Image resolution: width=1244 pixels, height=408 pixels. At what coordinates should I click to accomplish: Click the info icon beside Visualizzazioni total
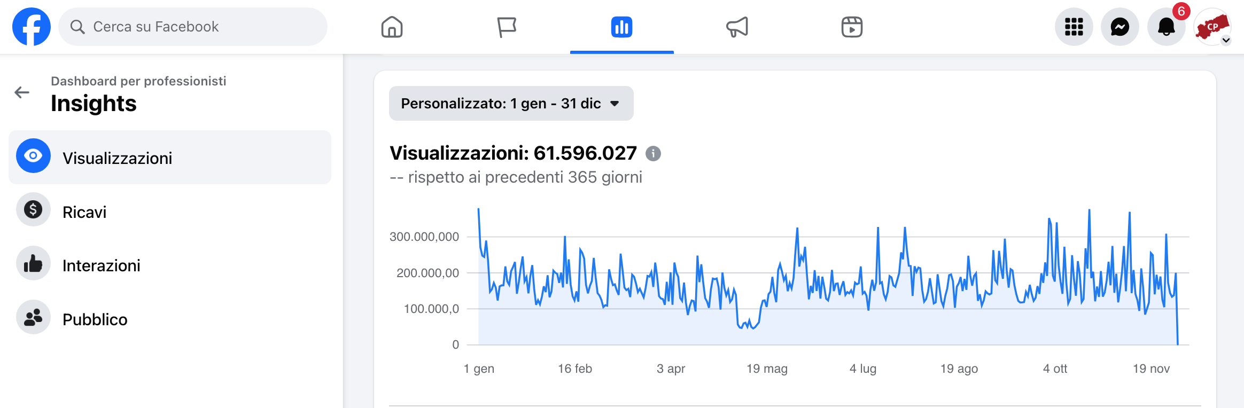pyautogui.click(x=653, y=154)
